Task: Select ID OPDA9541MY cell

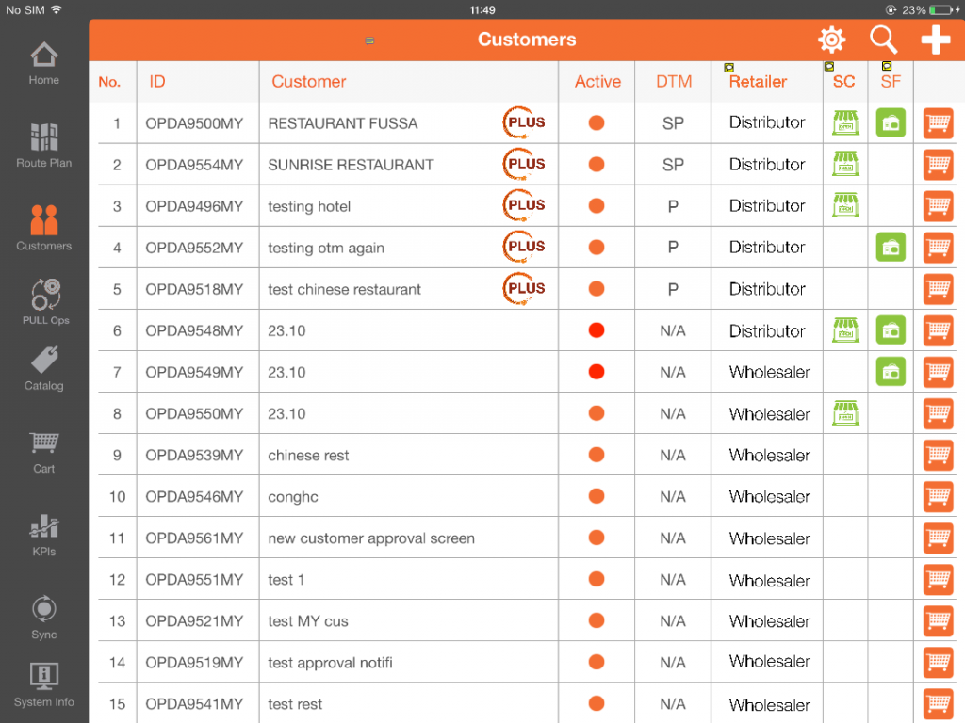Action: point(194,704)
